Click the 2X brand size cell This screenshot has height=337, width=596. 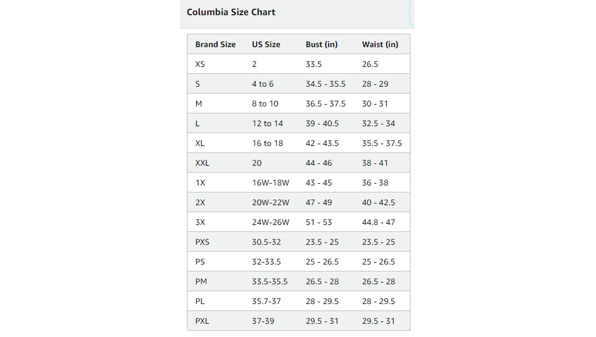(x=200, y=203)
